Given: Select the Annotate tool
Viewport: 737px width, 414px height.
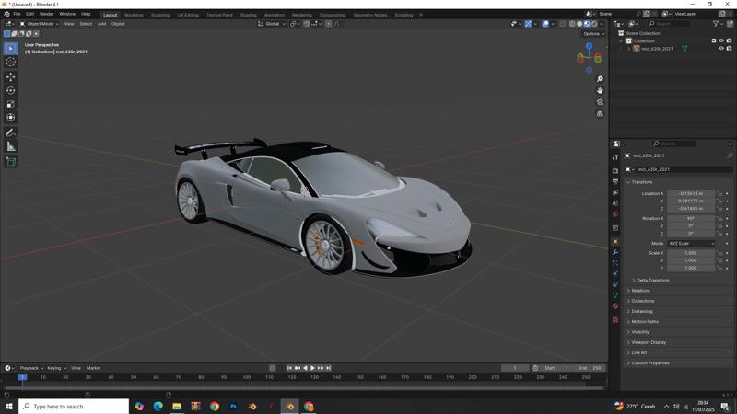Looking at the screenshot, I should point(11,132).
